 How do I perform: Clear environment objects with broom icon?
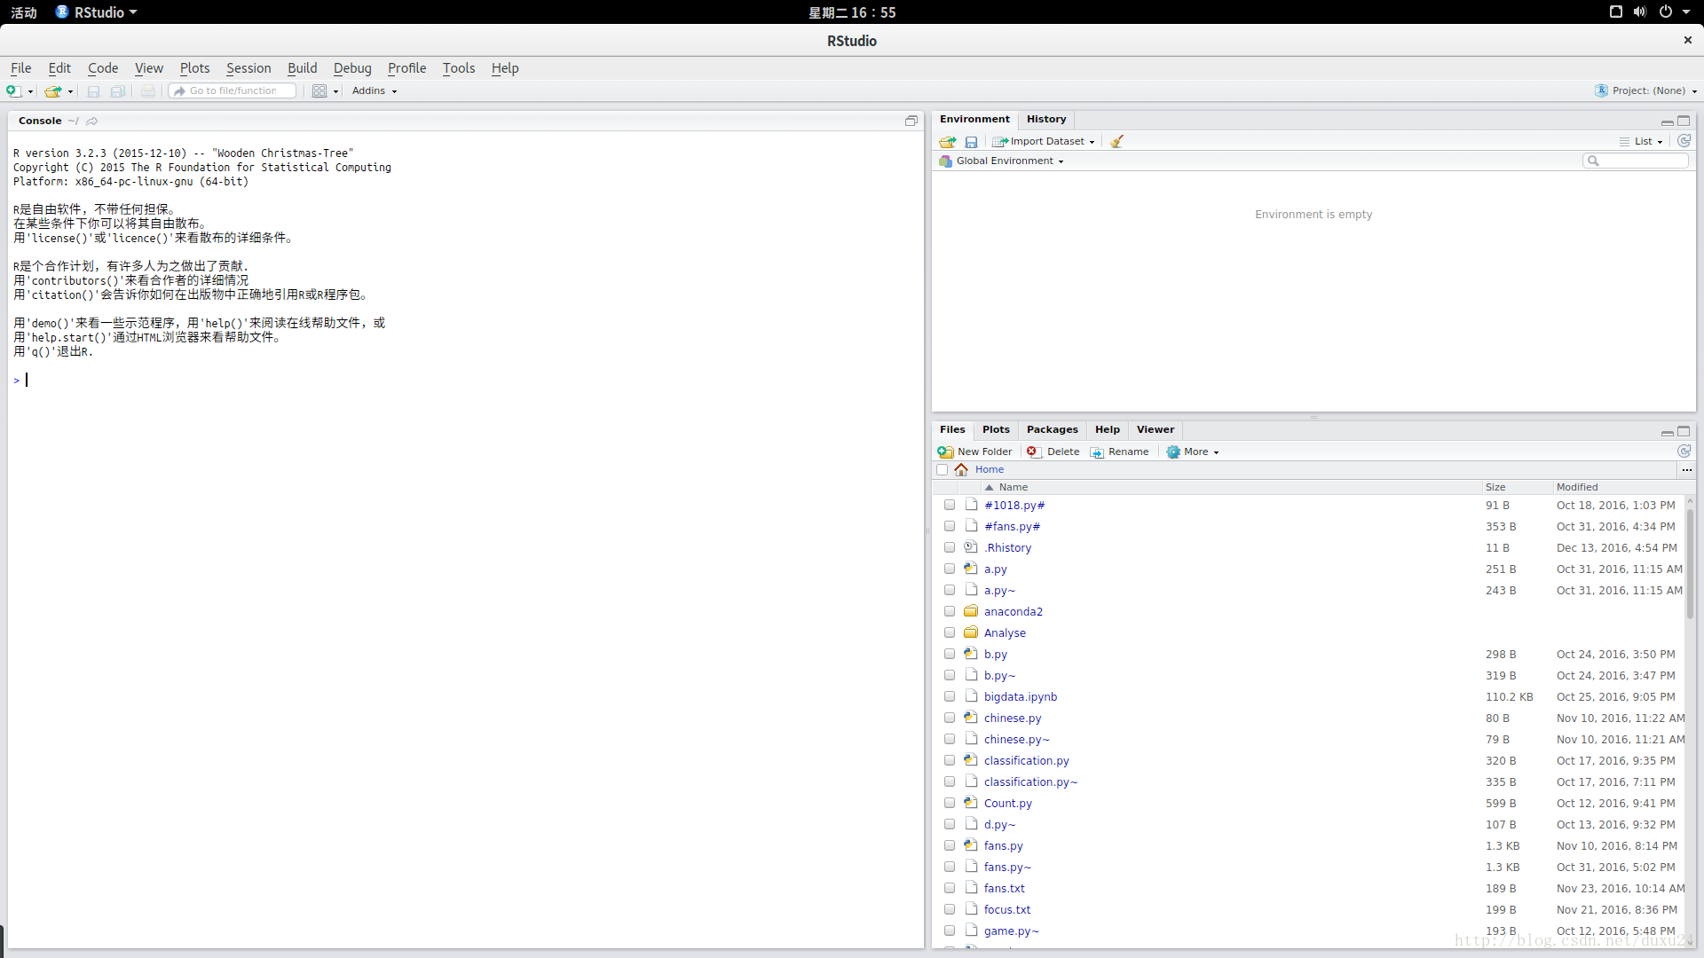[1116, 141]
